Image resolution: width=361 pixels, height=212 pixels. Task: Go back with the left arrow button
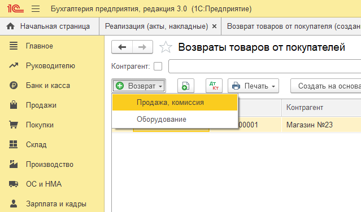pyautogui.click(x=122, y=47)
